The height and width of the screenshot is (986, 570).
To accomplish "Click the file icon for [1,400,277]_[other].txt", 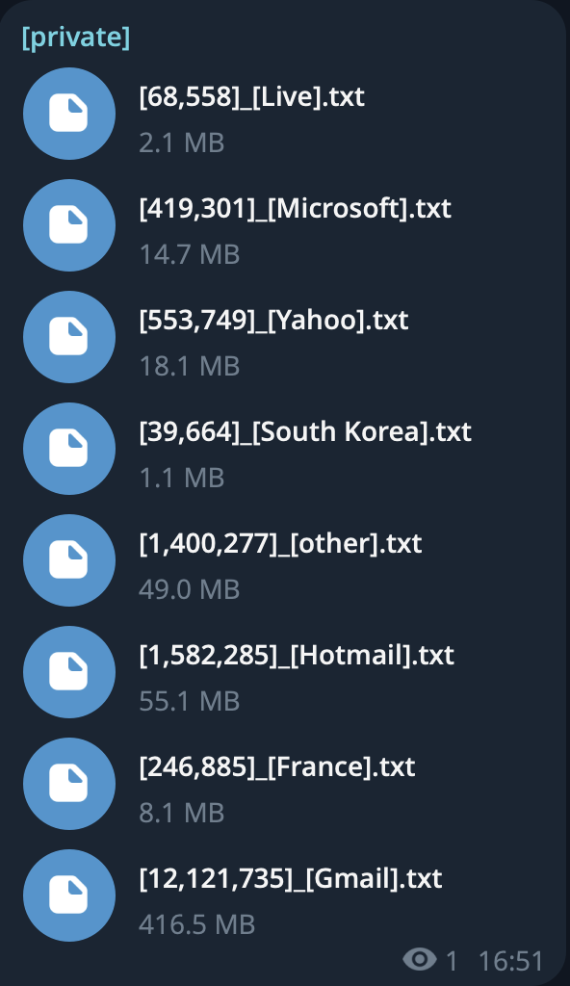I will point(69,560).
